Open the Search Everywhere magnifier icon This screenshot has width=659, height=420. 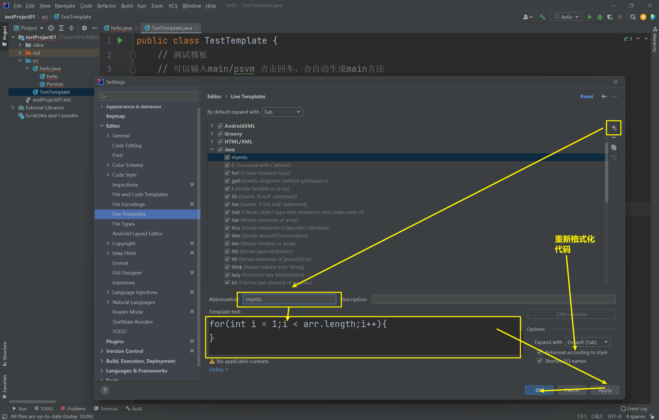pos(633,17)
